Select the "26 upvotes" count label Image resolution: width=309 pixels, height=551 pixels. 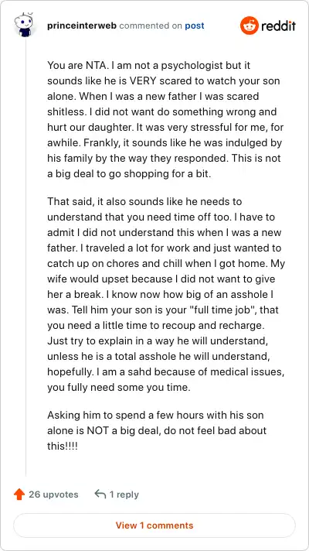(53, 495)
